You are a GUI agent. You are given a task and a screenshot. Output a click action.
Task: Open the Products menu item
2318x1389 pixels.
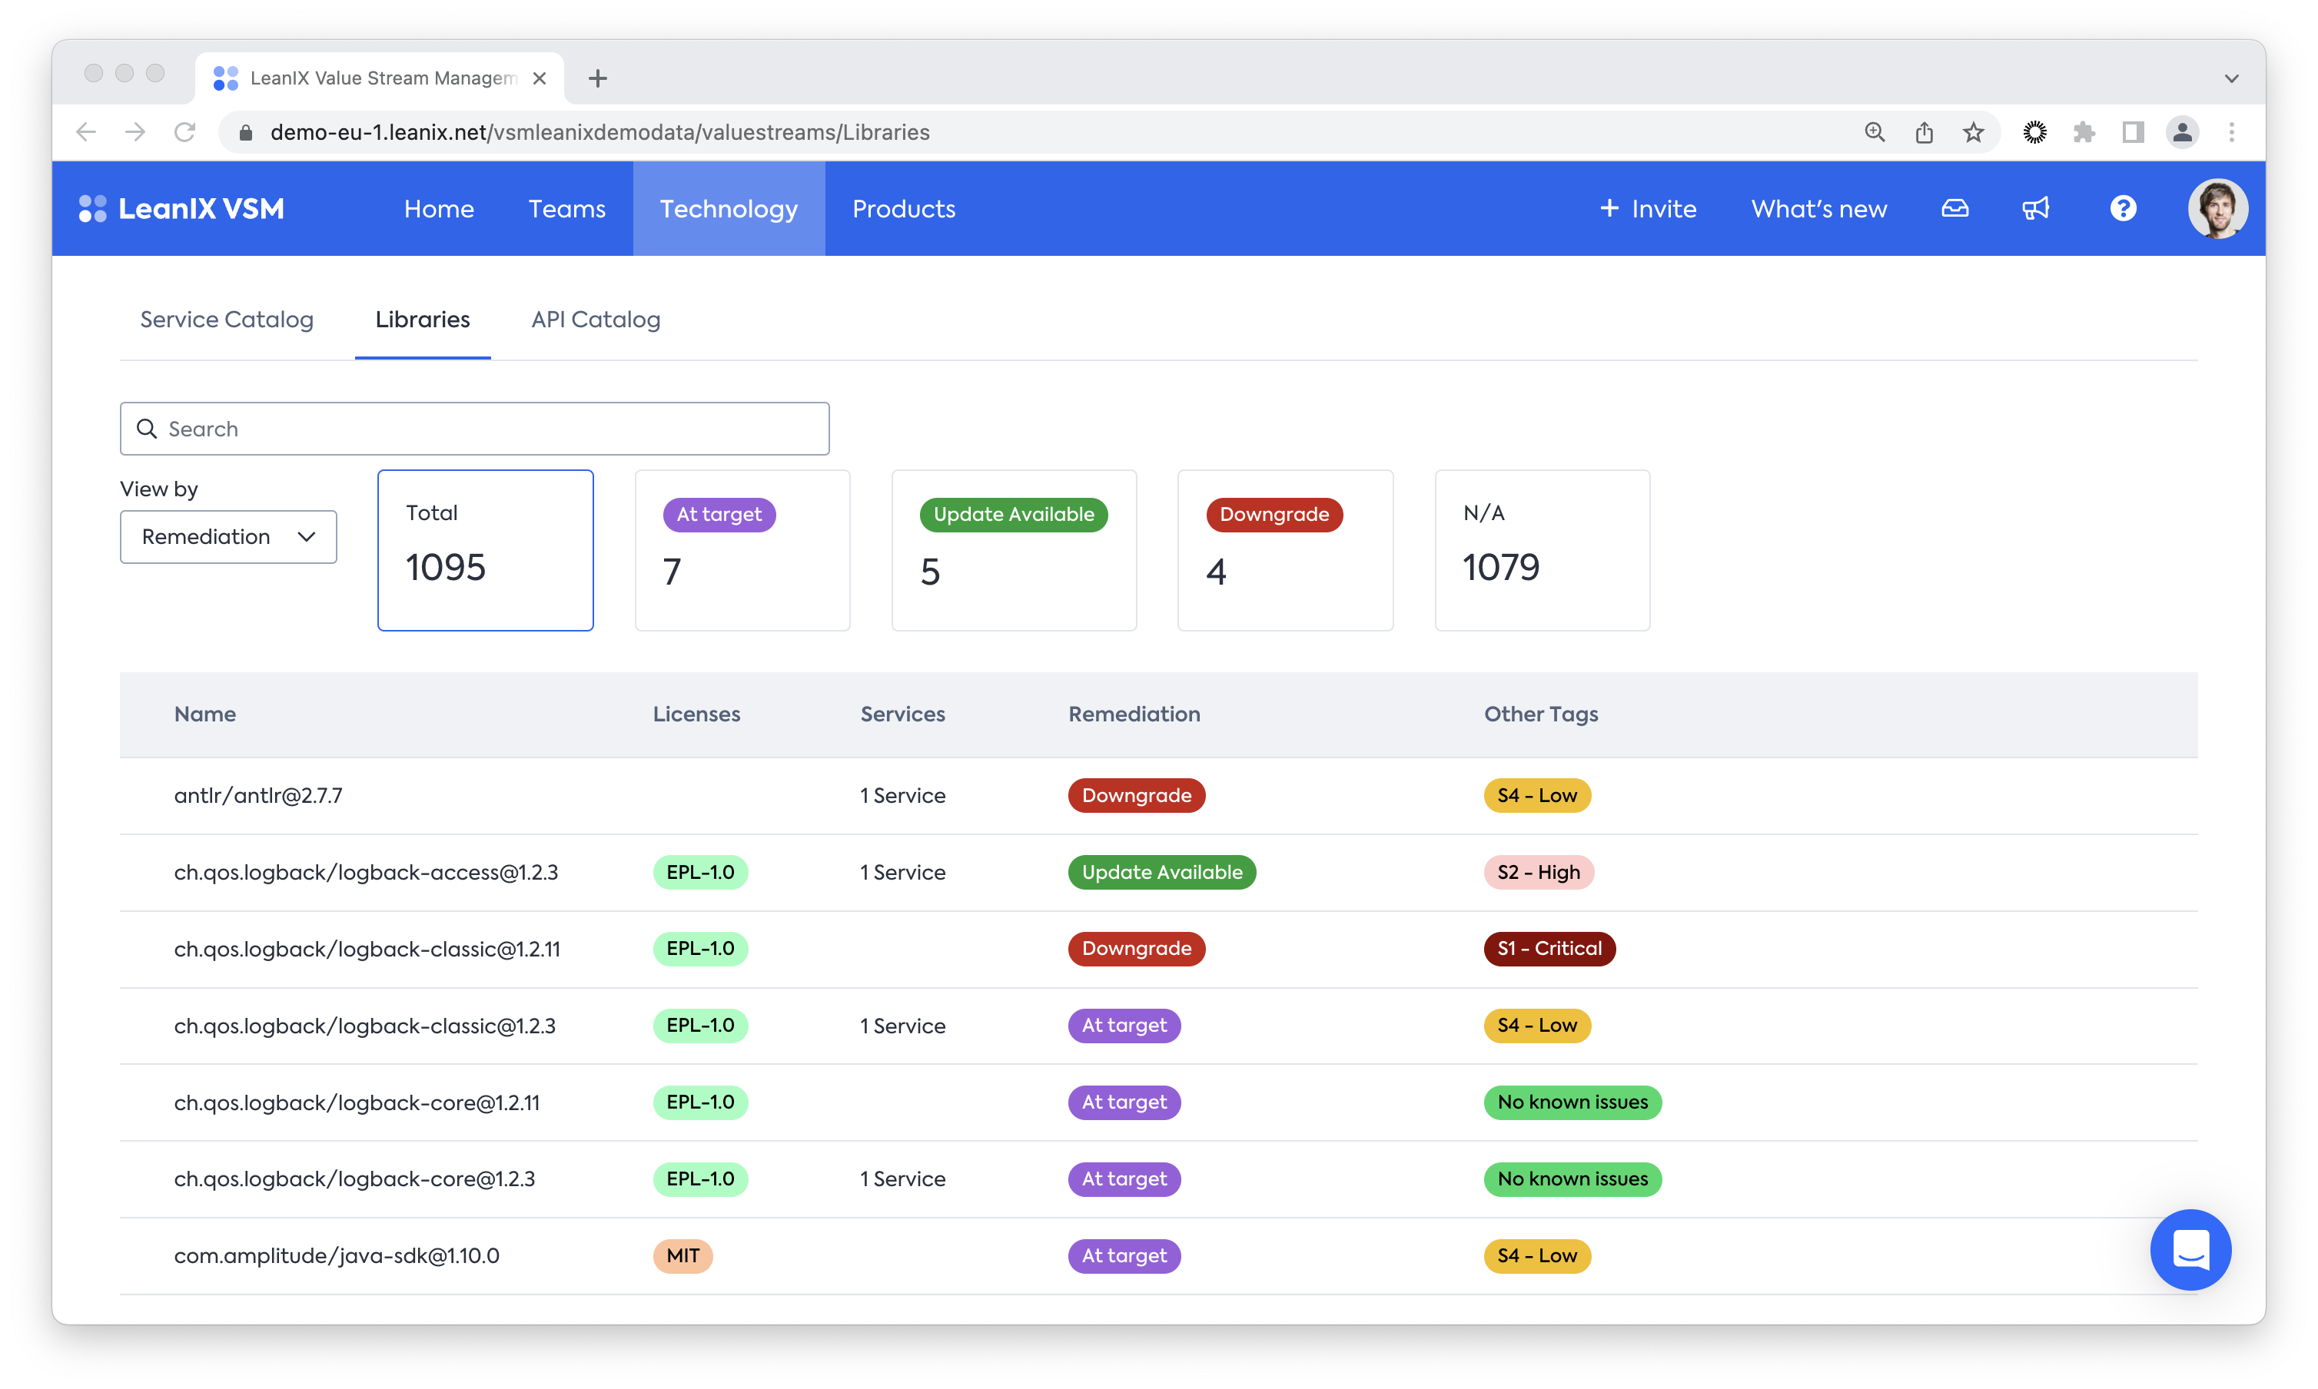903,209
